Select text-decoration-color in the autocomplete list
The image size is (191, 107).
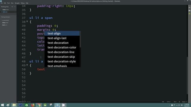pos(62,48)
